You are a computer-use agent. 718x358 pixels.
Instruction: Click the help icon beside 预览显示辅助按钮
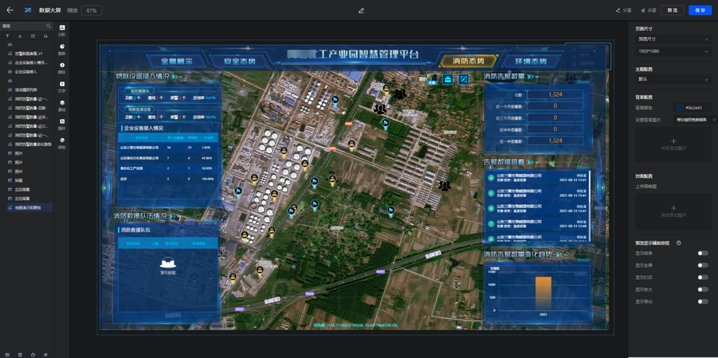(679, 243)
